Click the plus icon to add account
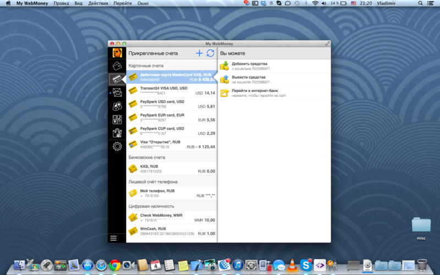This screenshot has height=275, width=440. pos(199,53)
